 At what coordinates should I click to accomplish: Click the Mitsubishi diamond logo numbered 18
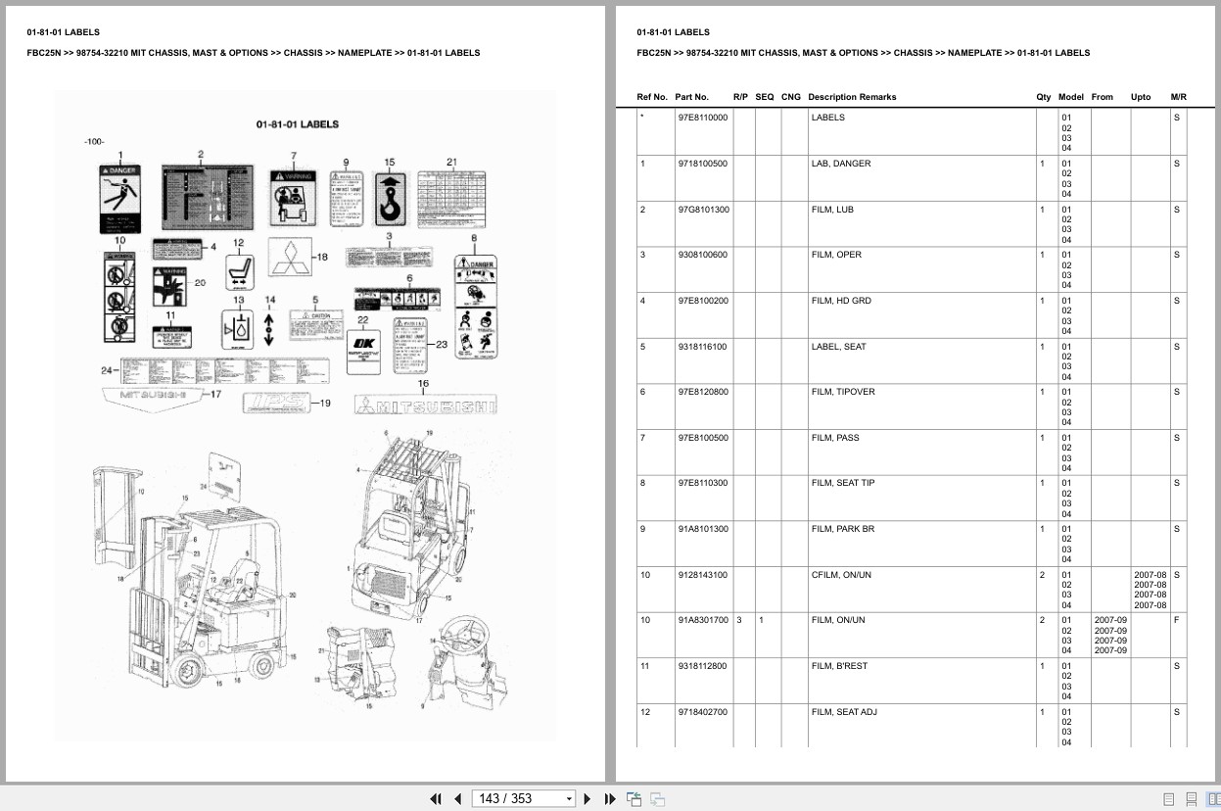coord(290,258)
